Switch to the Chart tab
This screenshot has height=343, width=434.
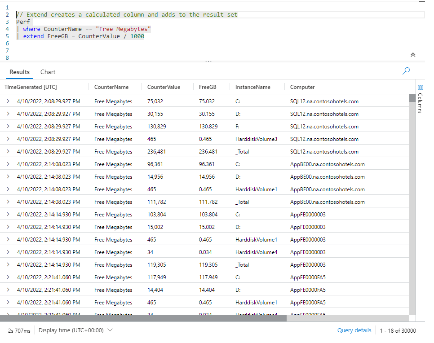pyautogui.click(x=48, y=72)
